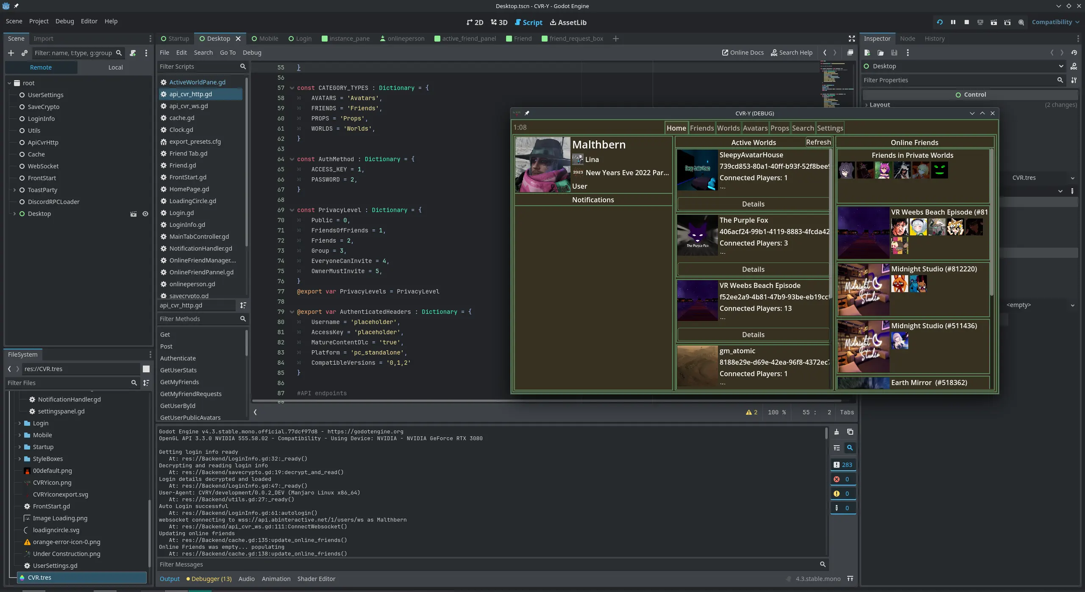Screen dimensions: 1085x592
Task: Open the renderer Compatibility dropdown
Action: pyautogui.click(x=1055, y=22)
